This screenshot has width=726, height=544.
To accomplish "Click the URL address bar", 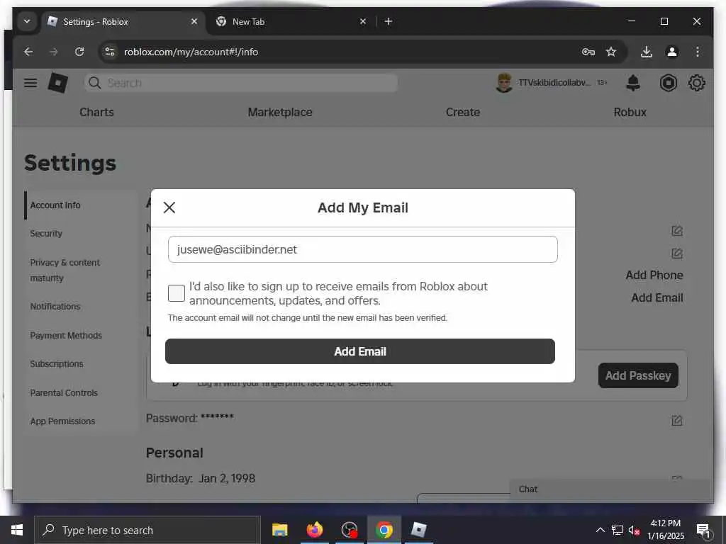I will pyautogui.click(x=342, y=52).
